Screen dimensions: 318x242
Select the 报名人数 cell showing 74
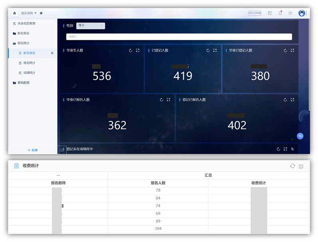click(x=158, y=206)
